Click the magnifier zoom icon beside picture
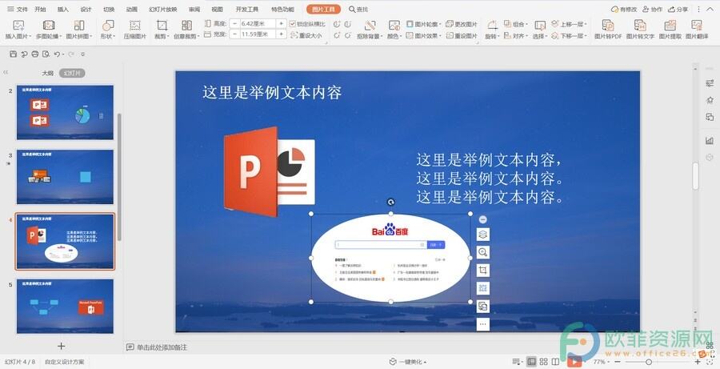Screen dimensions: 720x369 482,252
